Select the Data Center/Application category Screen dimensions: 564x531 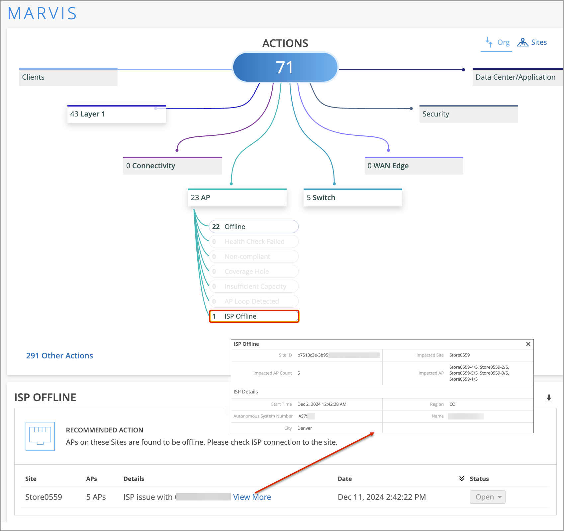[518, 77]
